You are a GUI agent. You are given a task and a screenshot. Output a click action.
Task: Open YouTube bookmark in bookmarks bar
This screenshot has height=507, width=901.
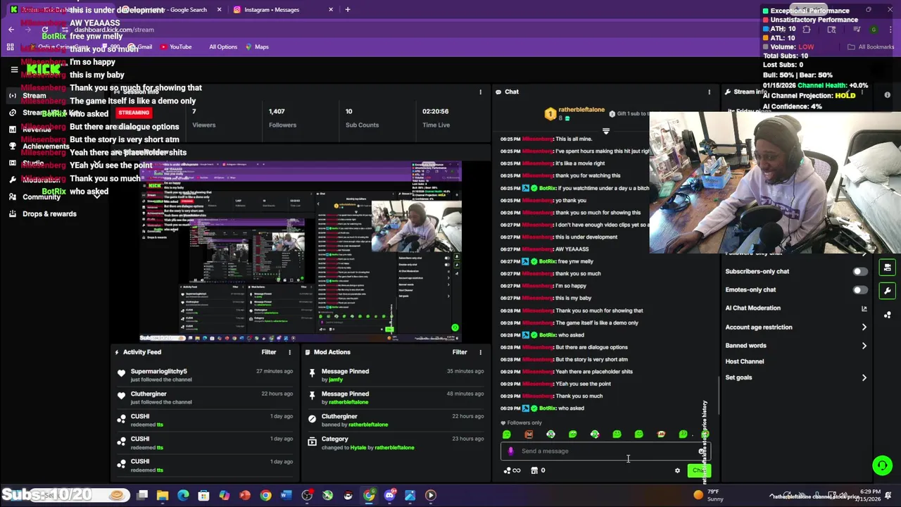176,47
